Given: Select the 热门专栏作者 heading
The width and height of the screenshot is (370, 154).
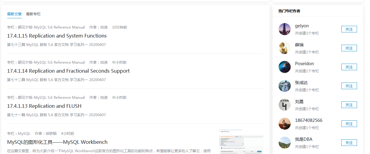Looking at the screenshot, I should pos(289,11).
